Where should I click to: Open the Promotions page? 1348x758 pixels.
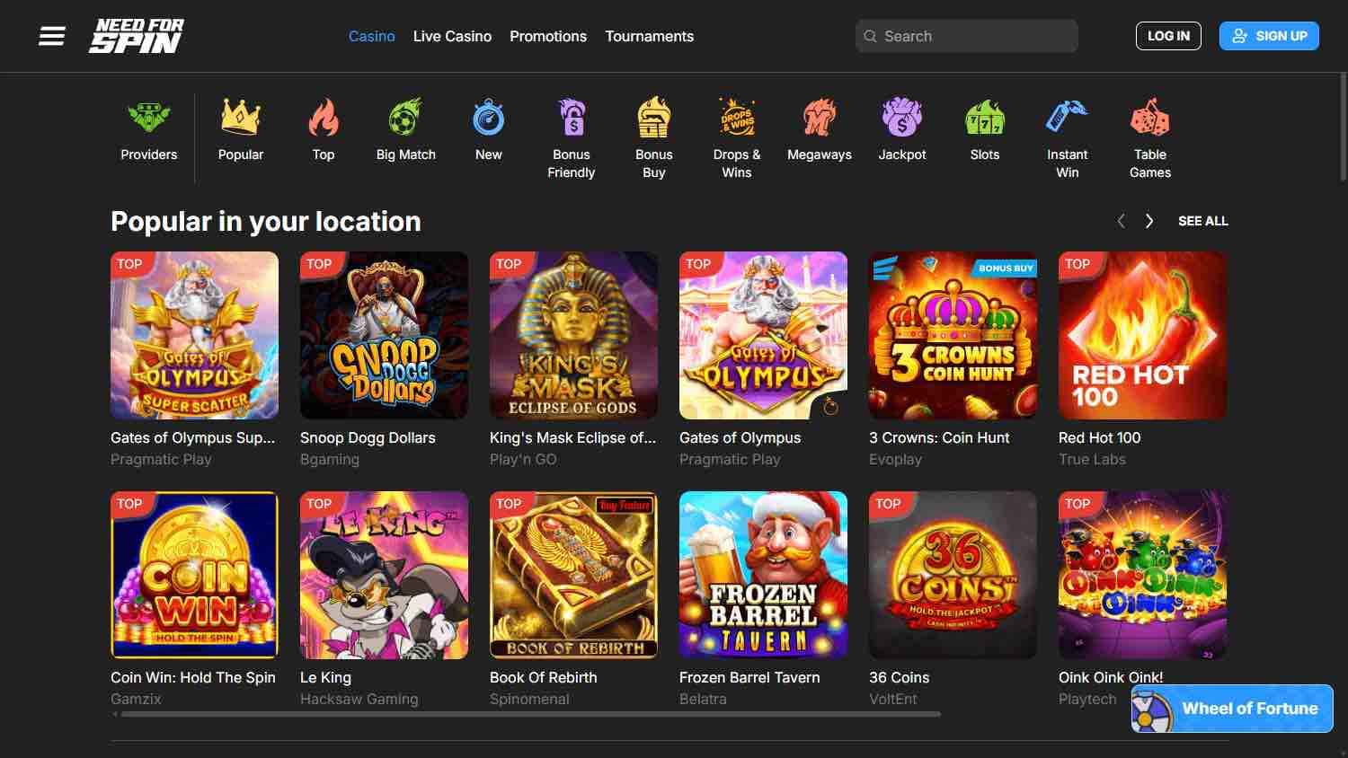point(548,36)
